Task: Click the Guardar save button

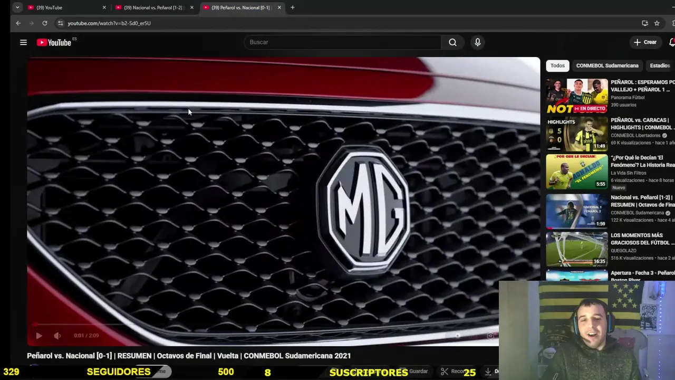Action: [x=414, y=372]
